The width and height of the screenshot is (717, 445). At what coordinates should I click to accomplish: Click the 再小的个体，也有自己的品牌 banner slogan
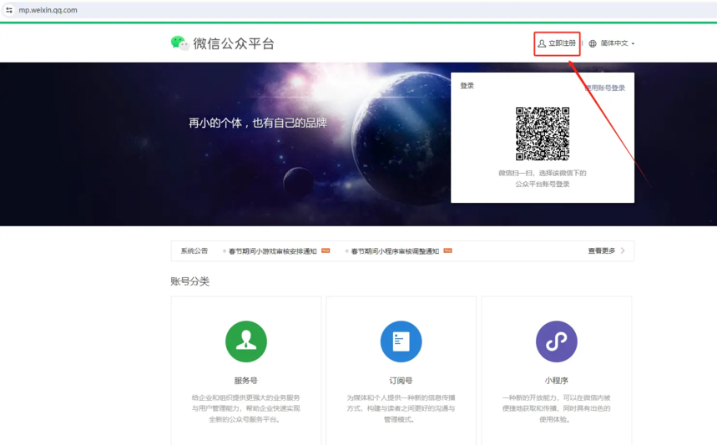tap(258, 123)
